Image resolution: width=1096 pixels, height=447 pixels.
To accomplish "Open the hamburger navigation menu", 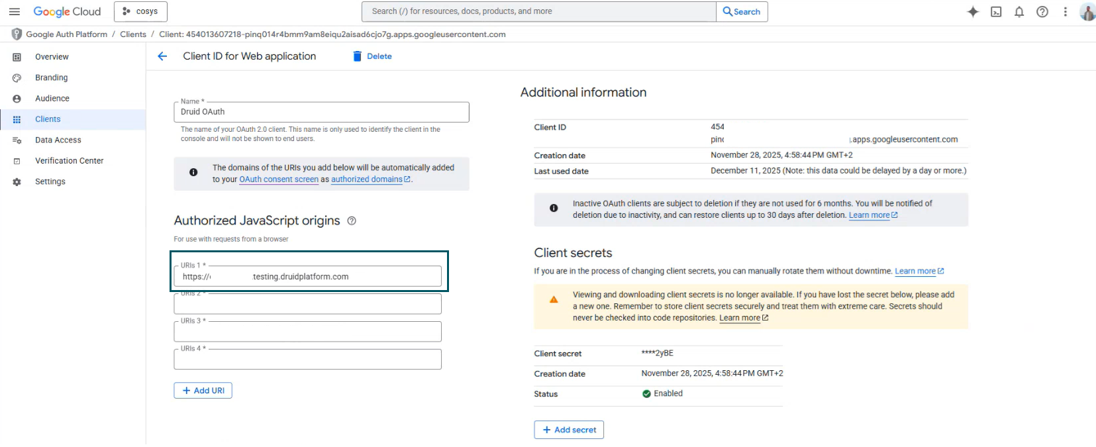I will click(x=15, y=11).
